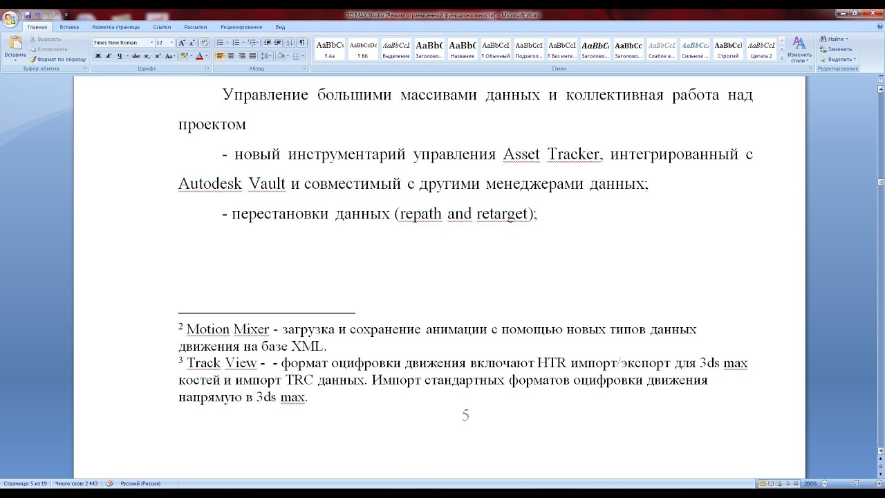Image resolution: width=885 pixels, height=498 pixels.
Task: Click language Русский (Россия) in status bar
Action: click(x=140, y=483)
